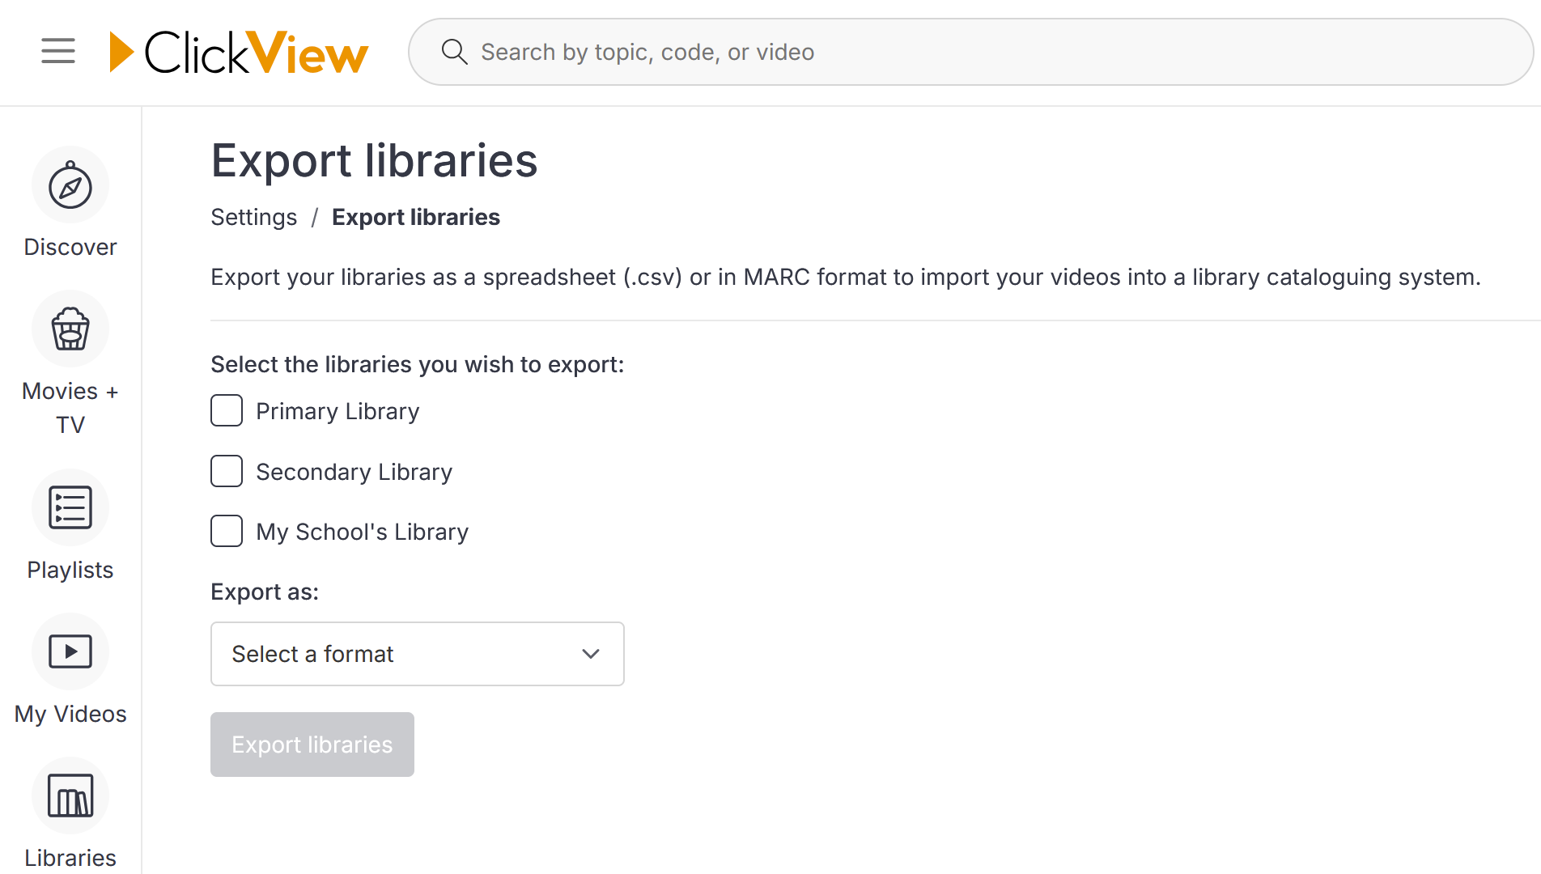Open the Playlists icon
This screenshot has height=874, width=1541.
point(70,507)
